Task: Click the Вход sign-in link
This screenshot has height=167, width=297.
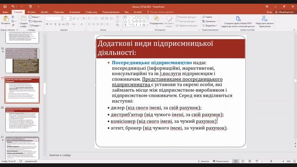Action: (x=269, y=12)
